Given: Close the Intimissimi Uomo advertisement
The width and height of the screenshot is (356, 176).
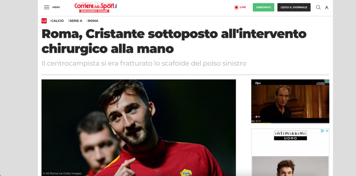Looking at the screenshot, I should click(x=327, y=131).
